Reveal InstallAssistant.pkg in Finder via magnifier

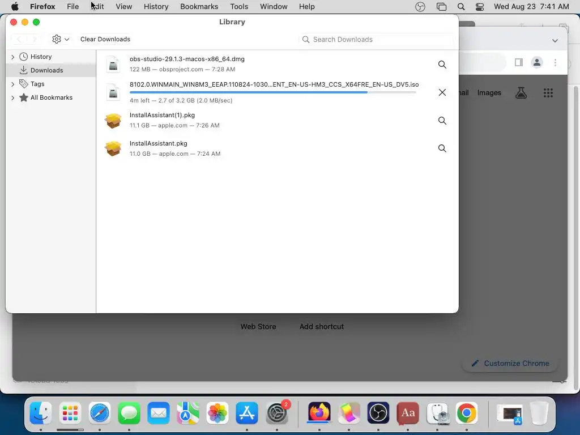tap(442, 148)
